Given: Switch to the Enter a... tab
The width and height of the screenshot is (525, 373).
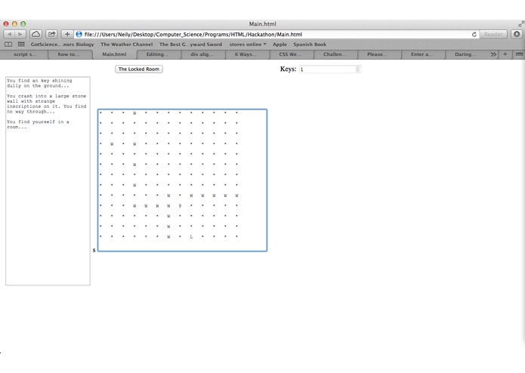Looking at the screenshot, I should (x=422, y=54).
